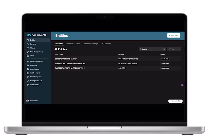Open Kavita Rathi client of Fast Track Events
The image size is (209, 136).
tap(165, 68)
